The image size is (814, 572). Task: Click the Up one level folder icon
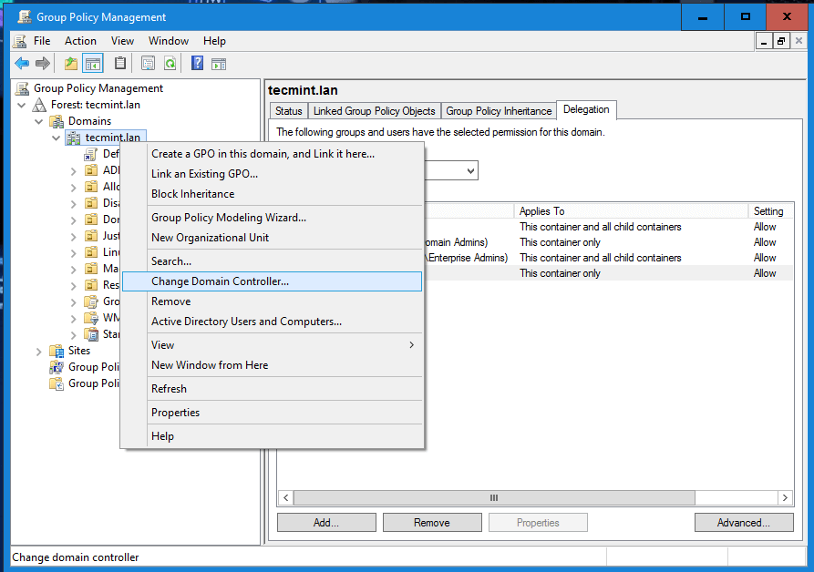coord(70,63)
